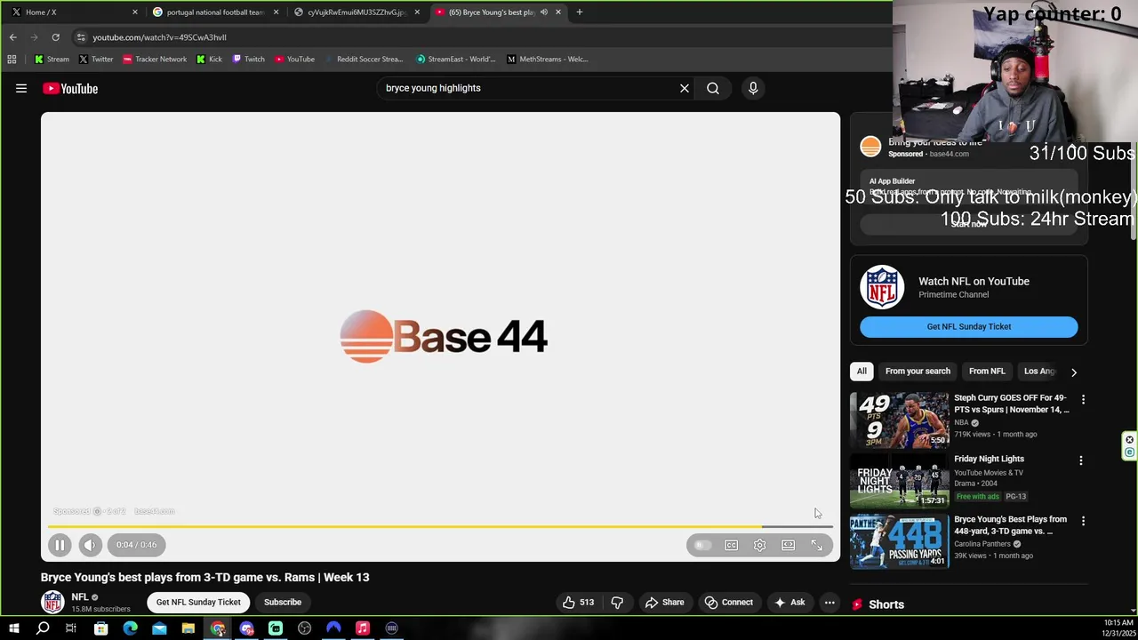The image size is (1138, 640).
Task: Launch Microsoft Edge from taskbar
Action: click(130, 628)
